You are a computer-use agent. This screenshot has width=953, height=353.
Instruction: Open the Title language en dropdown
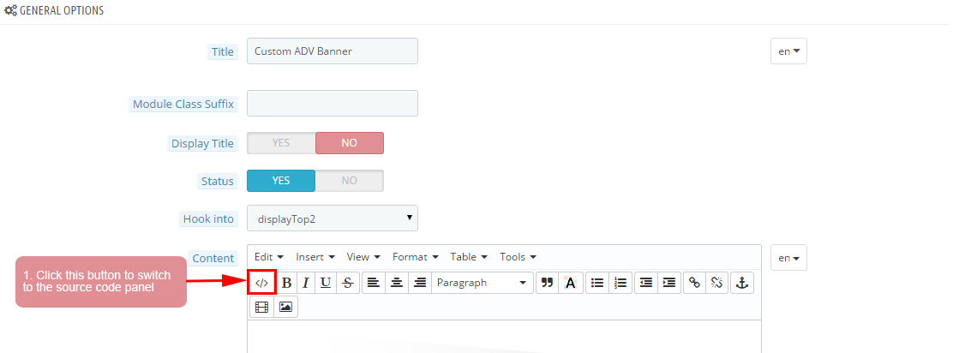[788, 51]
